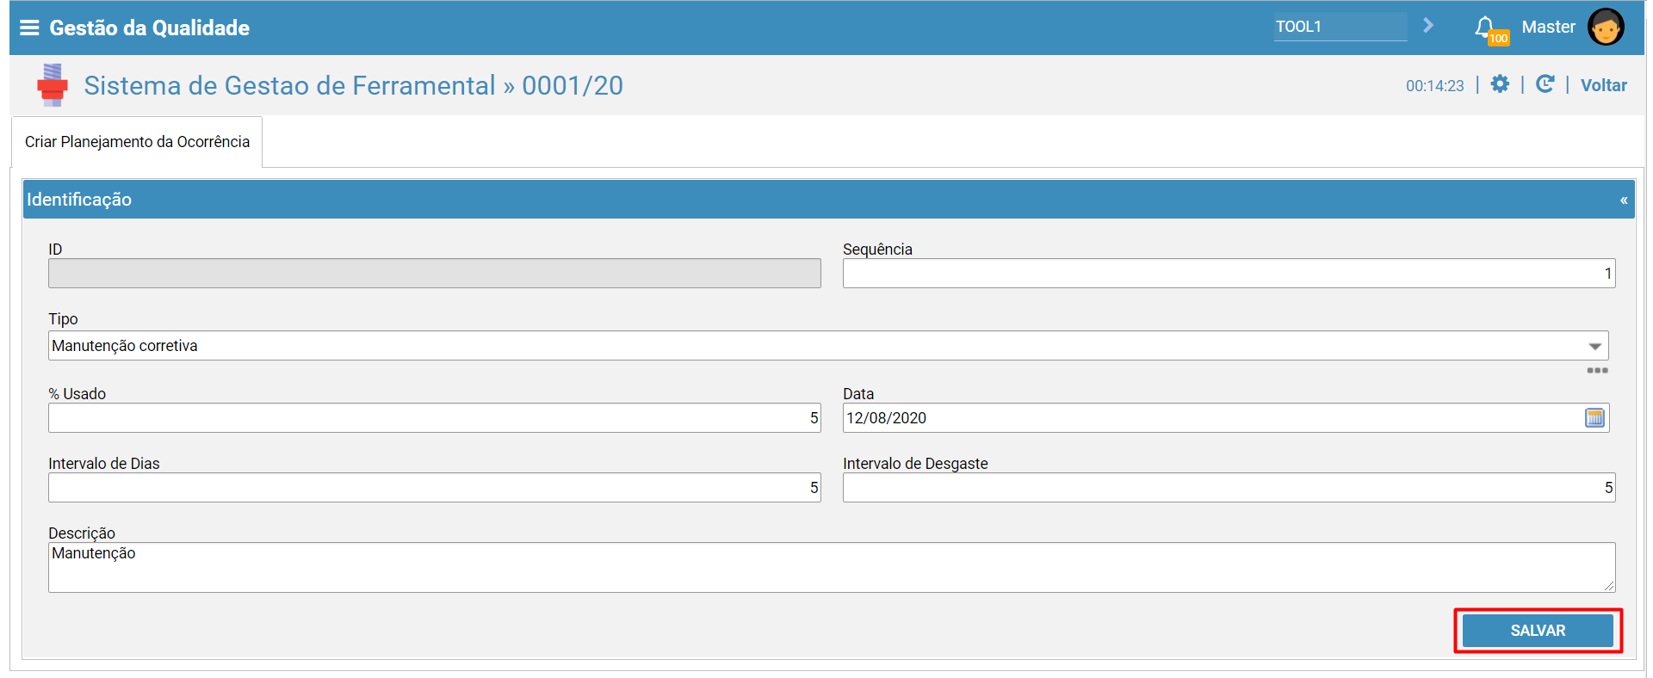Expand the Tipo dropdown arrow
The width and height of the screenshot is (1653, 678).
click(x=1594, y=346)
